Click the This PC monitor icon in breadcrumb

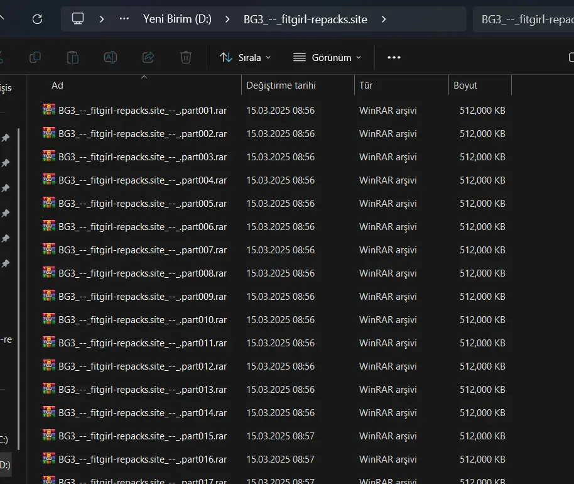(78, 19)
